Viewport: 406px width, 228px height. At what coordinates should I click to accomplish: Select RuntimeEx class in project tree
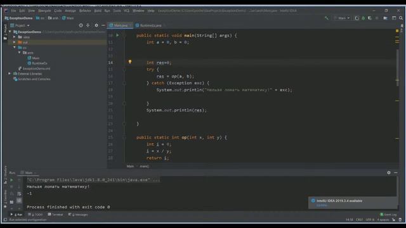37,63
